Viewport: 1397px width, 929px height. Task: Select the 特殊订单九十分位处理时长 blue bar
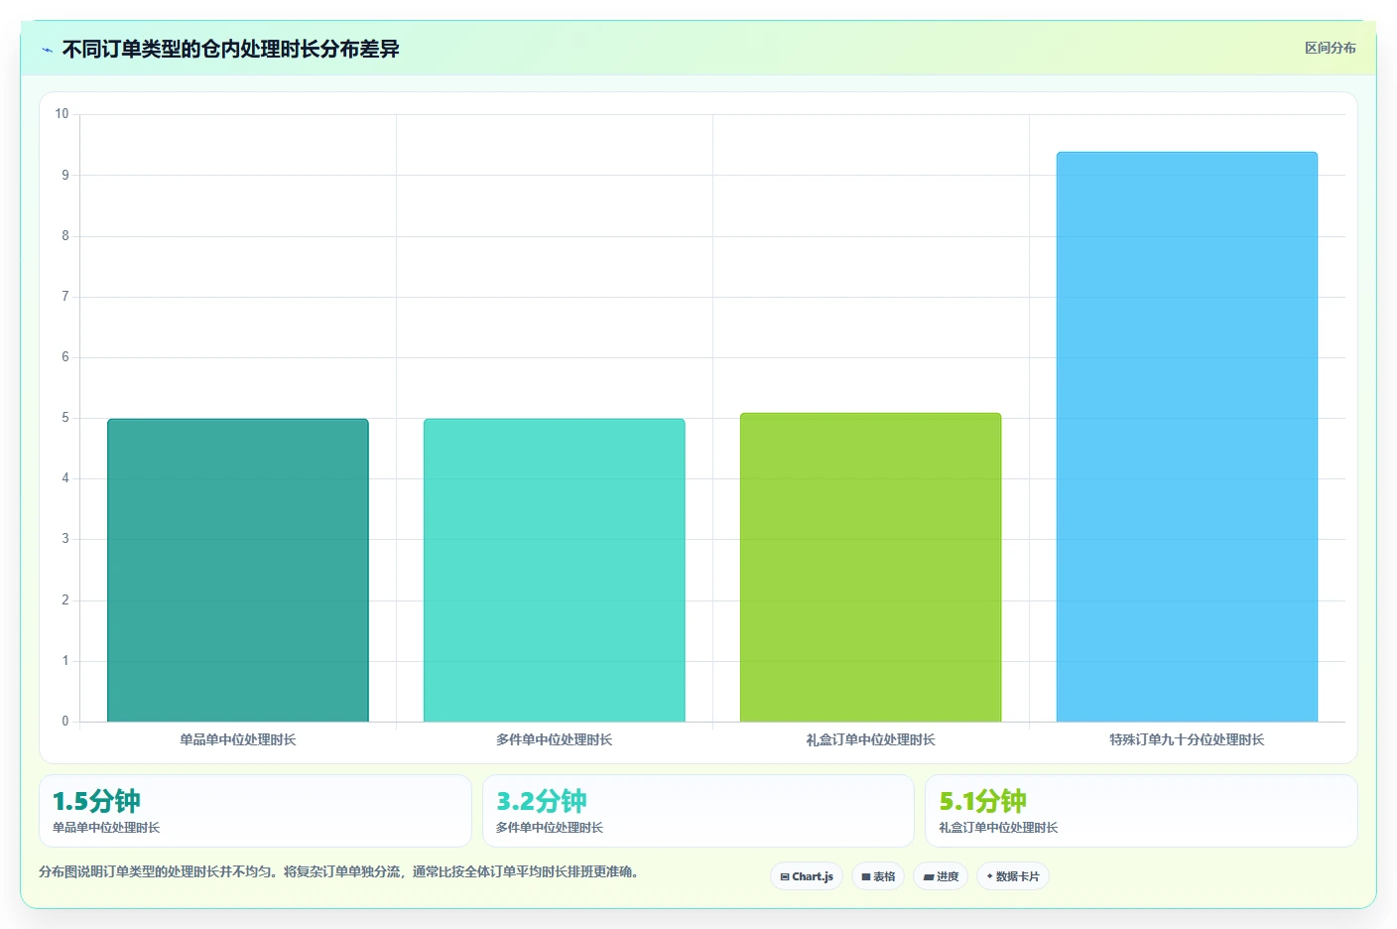tap(1187, 437)
